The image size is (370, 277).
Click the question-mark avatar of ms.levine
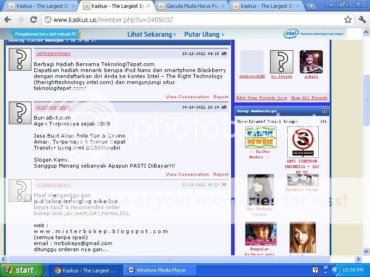(x=282, y=62)
